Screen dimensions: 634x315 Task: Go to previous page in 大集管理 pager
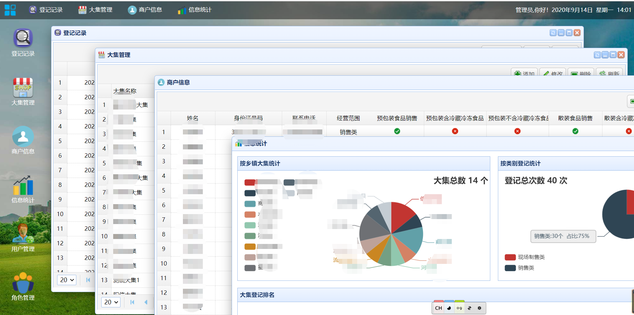(x=146, y=302)
